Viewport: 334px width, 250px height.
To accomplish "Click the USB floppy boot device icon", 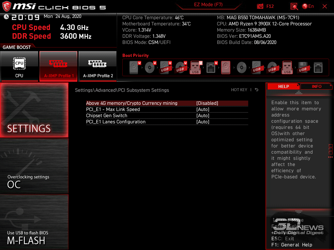I will [x=303, y=67].
